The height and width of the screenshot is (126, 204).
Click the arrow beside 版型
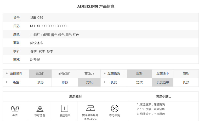pyautogui.click(x=7, y=82)
